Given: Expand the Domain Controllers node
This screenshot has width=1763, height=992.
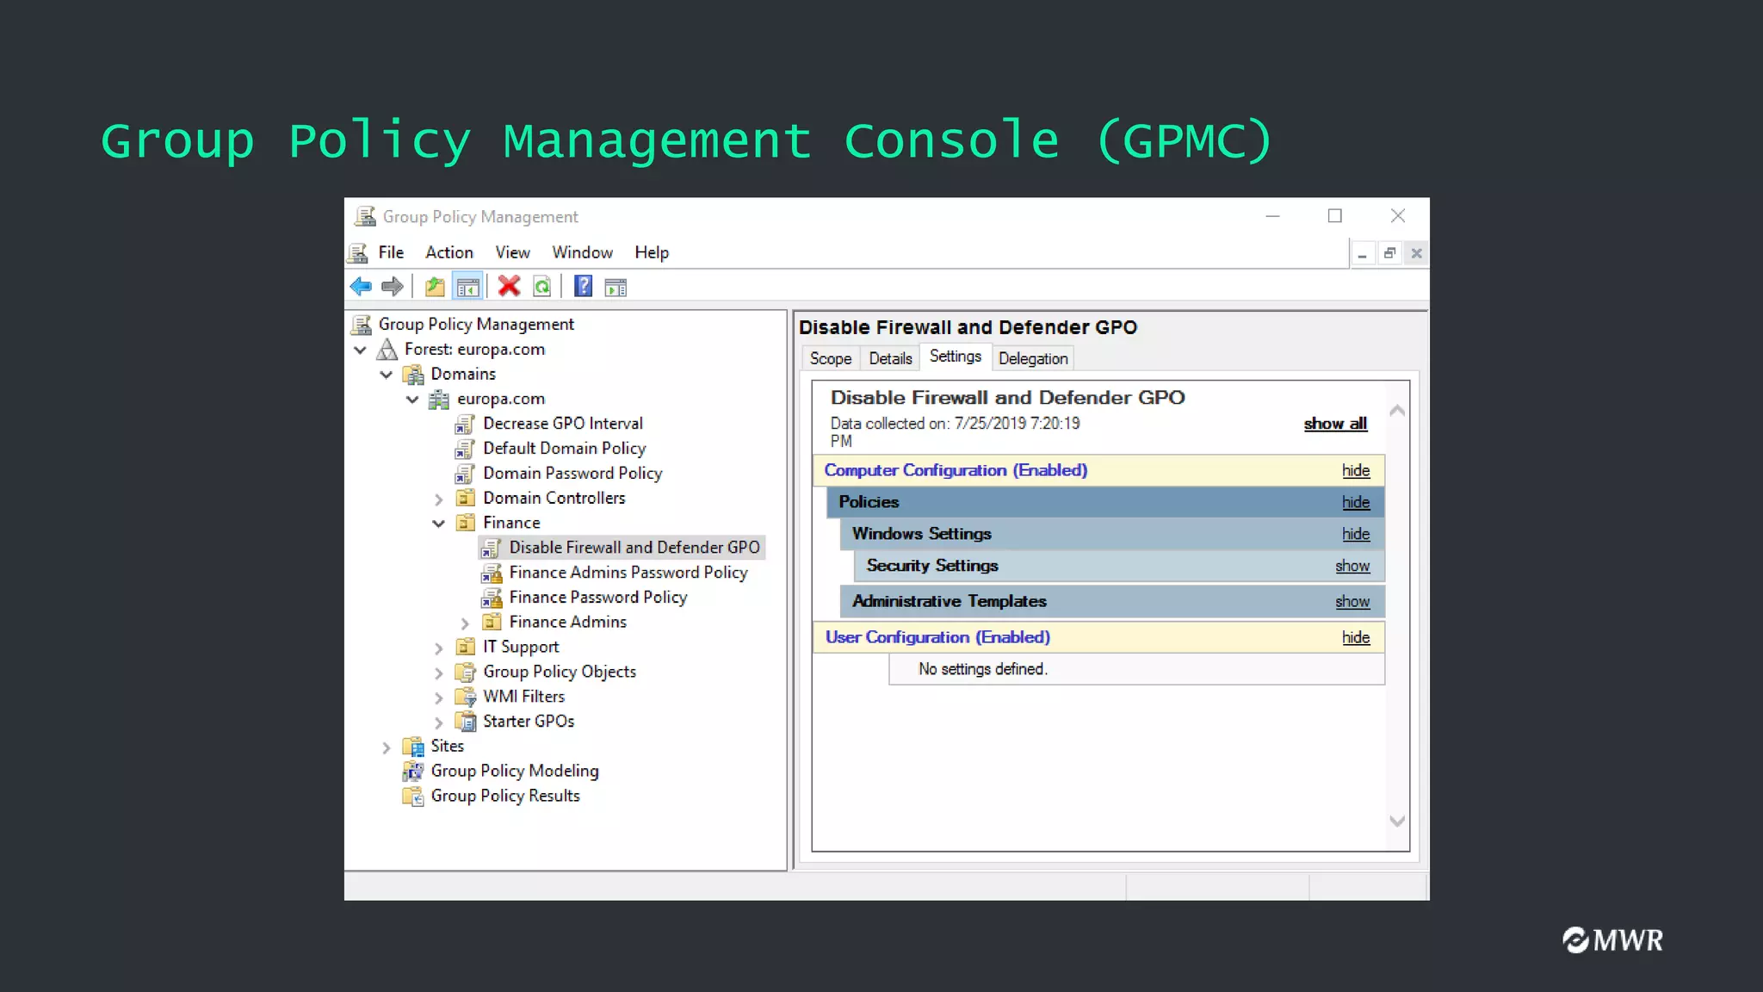Looking at the screenshot, I should pos(438,499).
